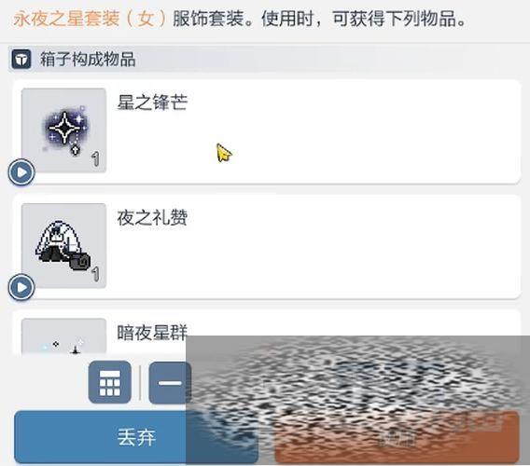530x466 pixels.
Task: Decrease quantity with the minus button
Action: 170,383
